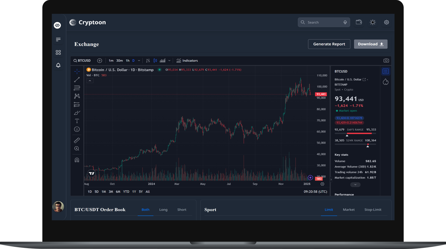Add symbol with the plus circle icon
Image resolution: width=446 pixels, height=249 pixels.
click(x=100, y=61)
